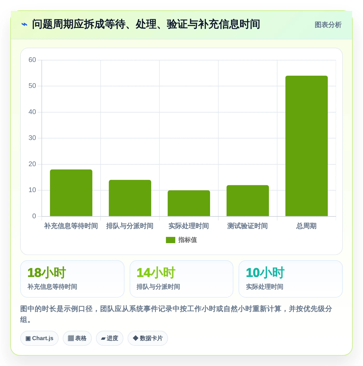This screenshot has width=363, height=366.
Task: Click the y-axis value 30
Action: tap(32, 138)
